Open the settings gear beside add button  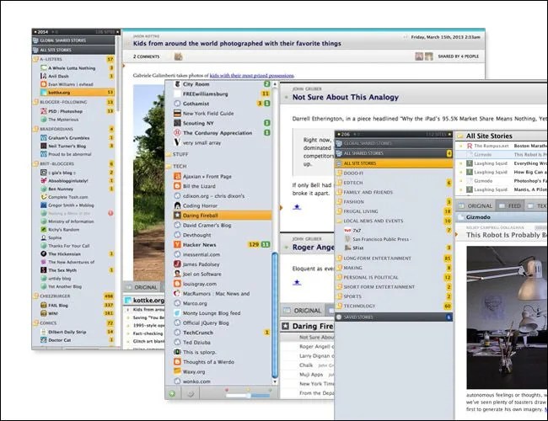191,394
